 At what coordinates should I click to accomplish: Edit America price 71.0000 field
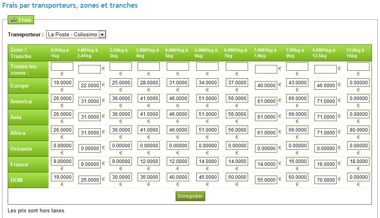pos(325,101)
